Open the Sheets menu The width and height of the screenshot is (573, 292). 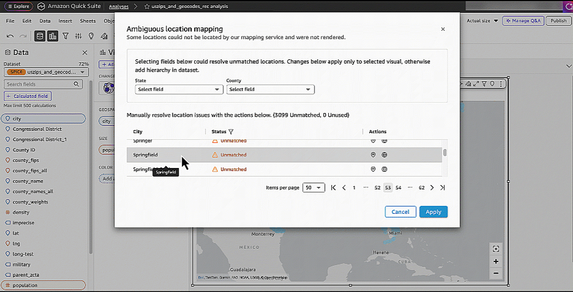[88, 21]
